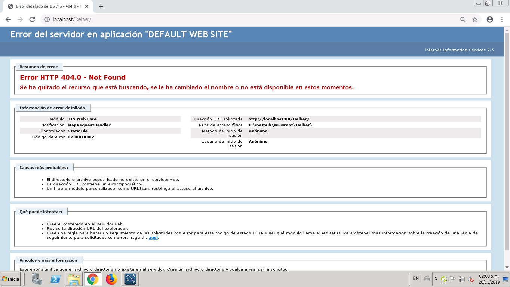This screenshot has width=510, height=287.
Task: Click the muted volume speaker icon
Action: coord(471,279)
